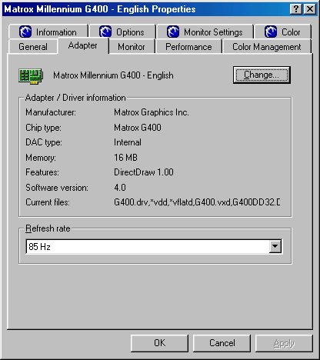This screenshot has width=320, height=360.
Task: Click the 'Manufacturer:' label
Action: pos(51,112)
